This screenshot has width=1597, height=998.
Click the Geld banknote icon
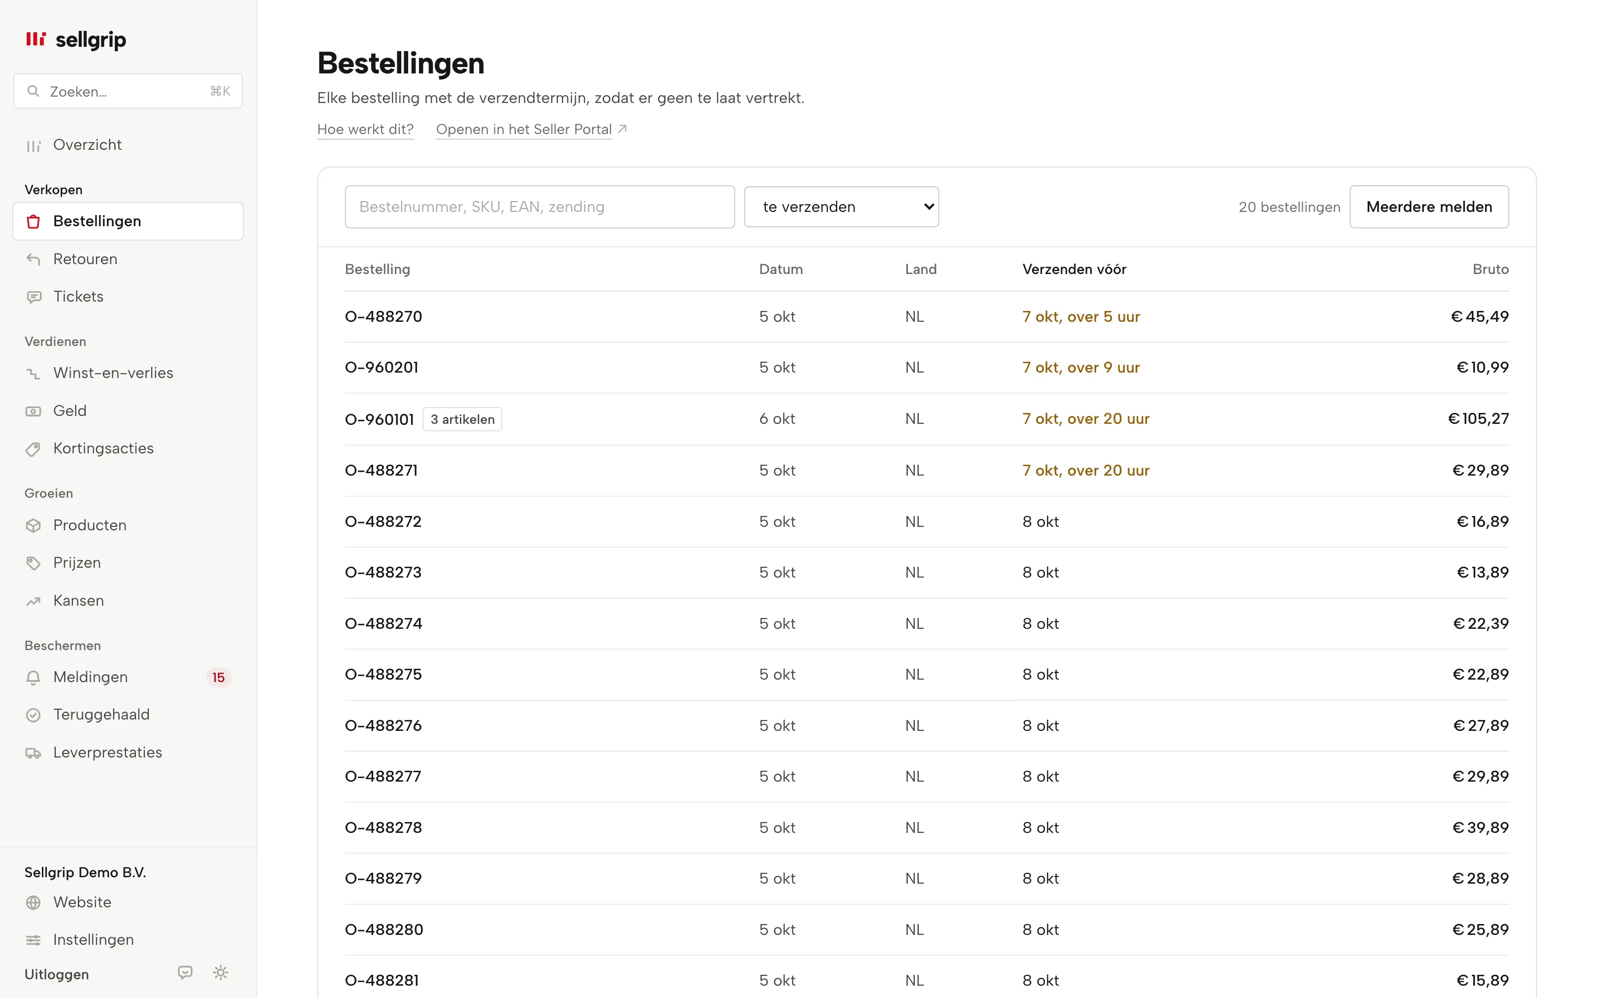pos(33,411)
